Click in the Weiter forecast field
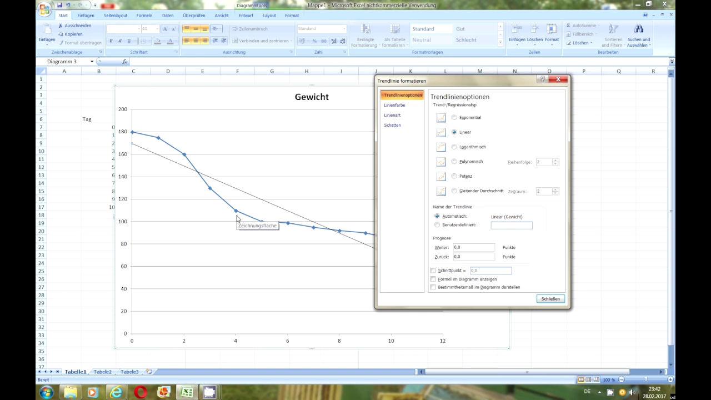 (x=474, y=247)
